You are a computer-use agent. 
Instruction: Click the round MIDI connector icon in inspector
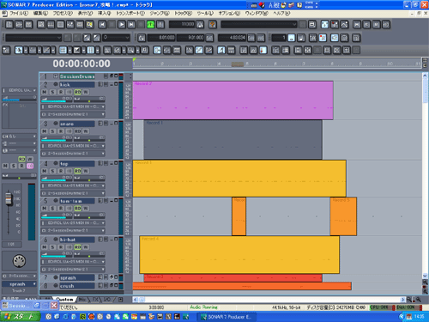click(x=19, y=261)
